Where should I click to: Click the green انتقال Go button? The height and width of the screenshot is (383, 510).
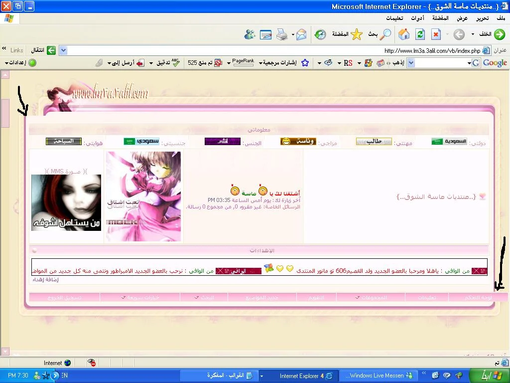click(43, 50)
